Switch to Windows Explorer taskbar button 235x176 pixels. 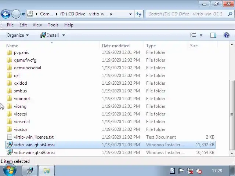tap(47, 170)
